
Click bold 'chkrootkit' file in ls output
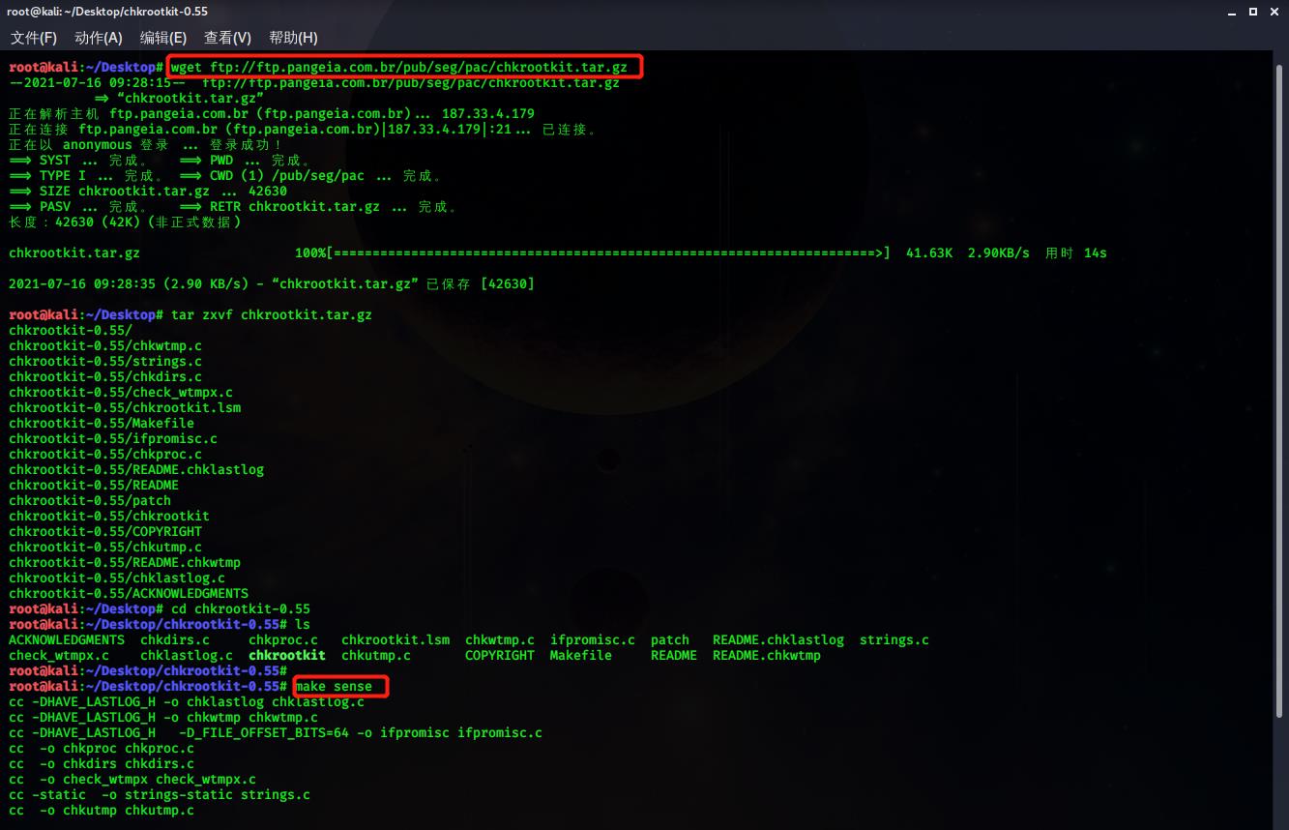287,655
